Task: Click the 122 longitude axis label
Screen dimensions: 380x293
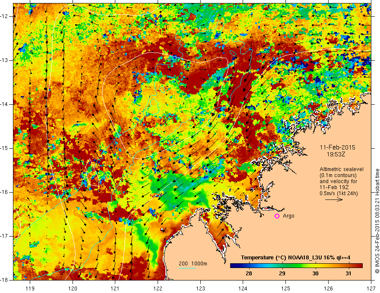Action: [x=158, y=288]
